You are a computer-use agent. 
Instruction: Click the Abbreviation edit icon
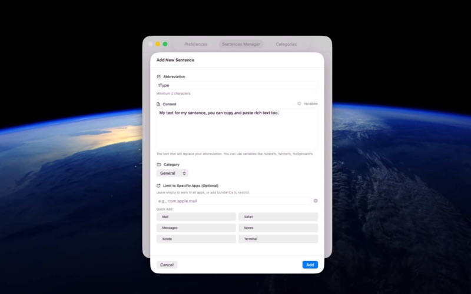(x=158, y=76)
